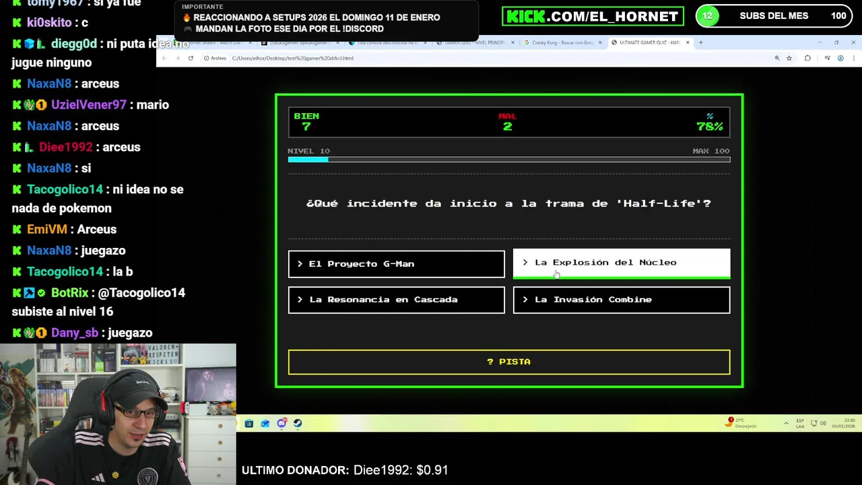This screenshot has width=862, height=485.
Task: Click the level progress bar
Action: 509,160
